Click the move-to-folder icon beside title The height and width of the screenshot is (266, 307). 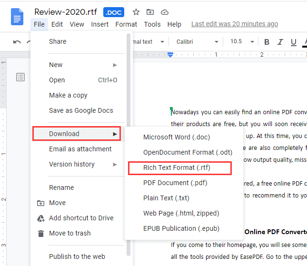point(150,12)
